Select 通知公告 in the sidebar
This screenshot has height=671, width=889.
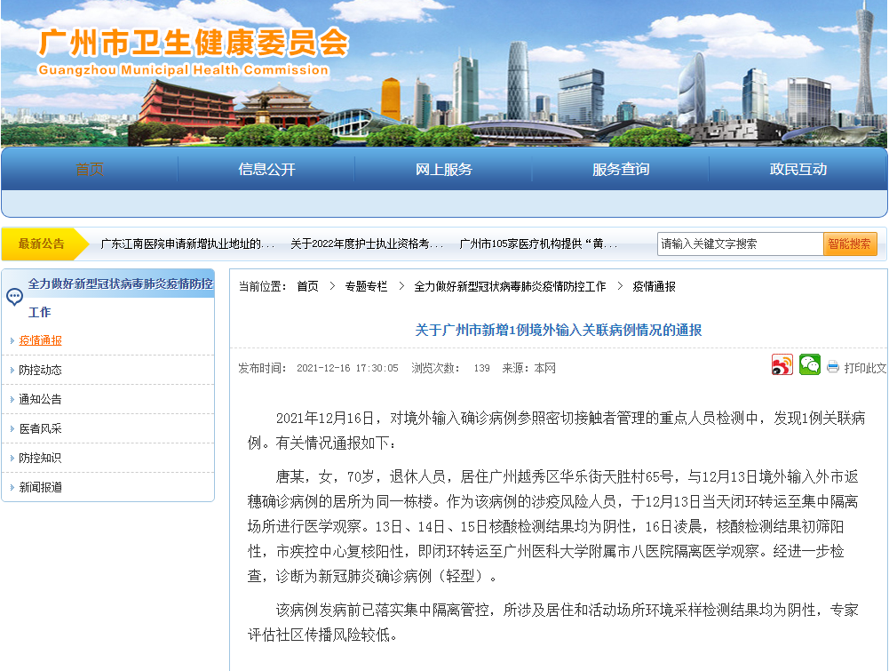point(40,399)
